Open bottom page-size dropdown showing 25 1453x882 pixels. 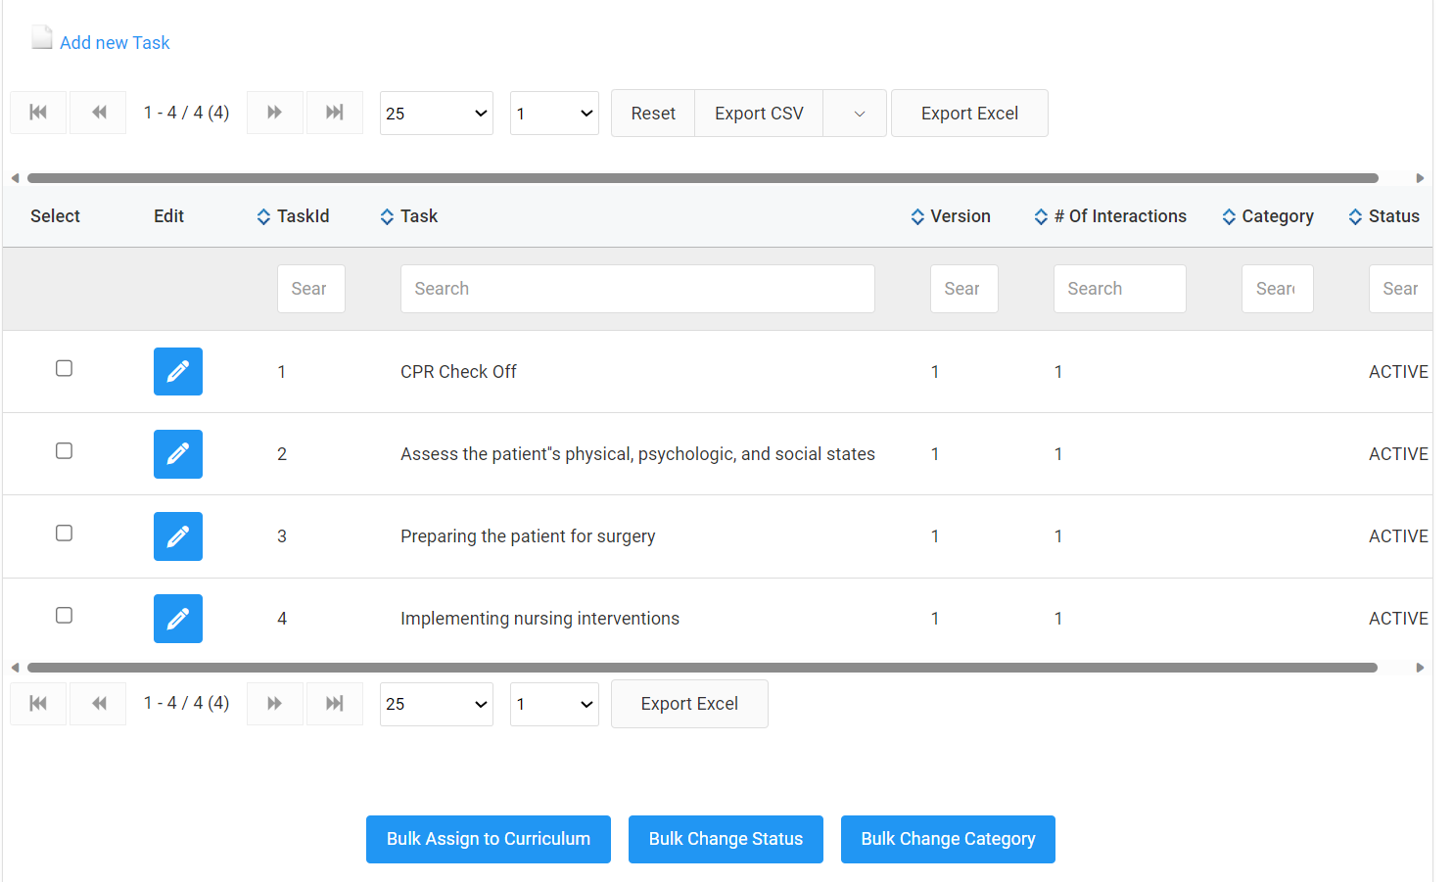click(437, 704)
